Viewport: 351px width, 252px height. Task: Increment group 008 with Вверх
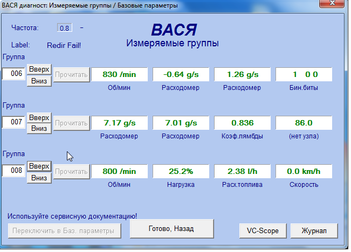[39, 166]
